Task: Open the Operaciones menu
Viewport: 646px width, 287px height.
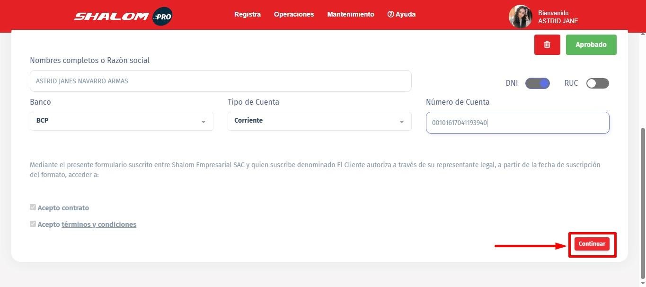Action: (293, 14)
